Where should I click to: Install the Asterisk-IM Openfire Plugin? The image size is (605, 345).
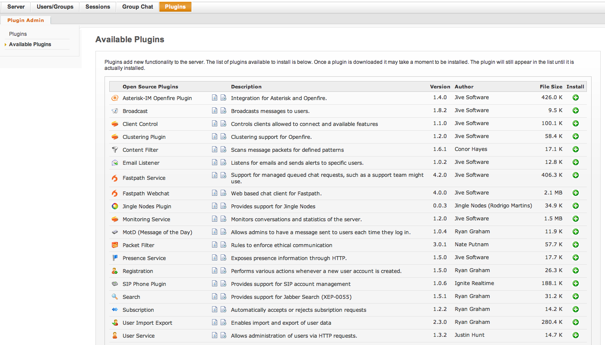(x=575, y=98)
